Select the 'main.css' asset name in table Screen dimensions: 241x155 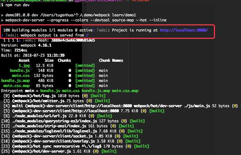(x=21, y=75)
